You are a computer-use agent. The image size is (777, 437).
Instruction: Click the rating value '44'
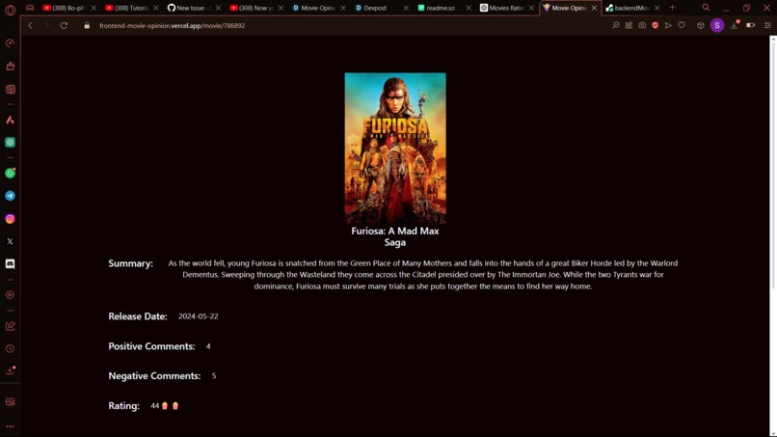pos(154,406)
